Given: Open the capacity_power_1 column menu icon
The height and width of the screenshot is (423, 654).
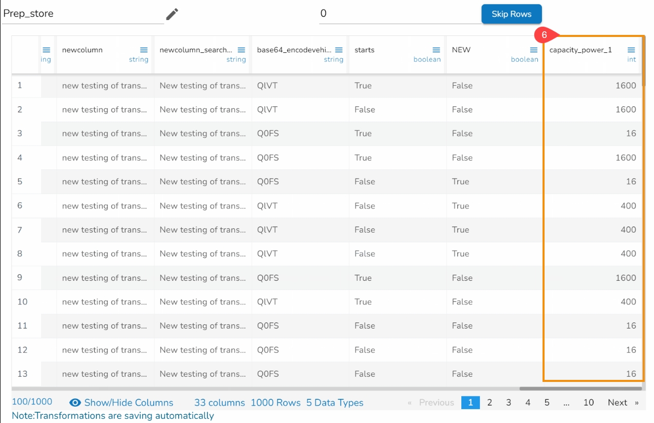Looking at the screenshot, I should tap(631, 50).
